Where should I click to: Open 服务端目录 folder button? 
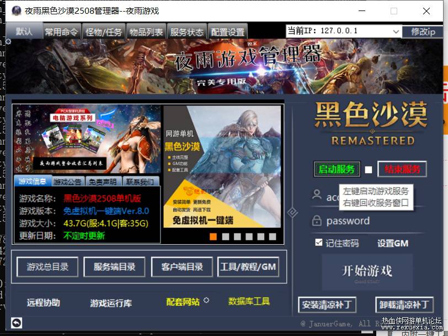114,267
